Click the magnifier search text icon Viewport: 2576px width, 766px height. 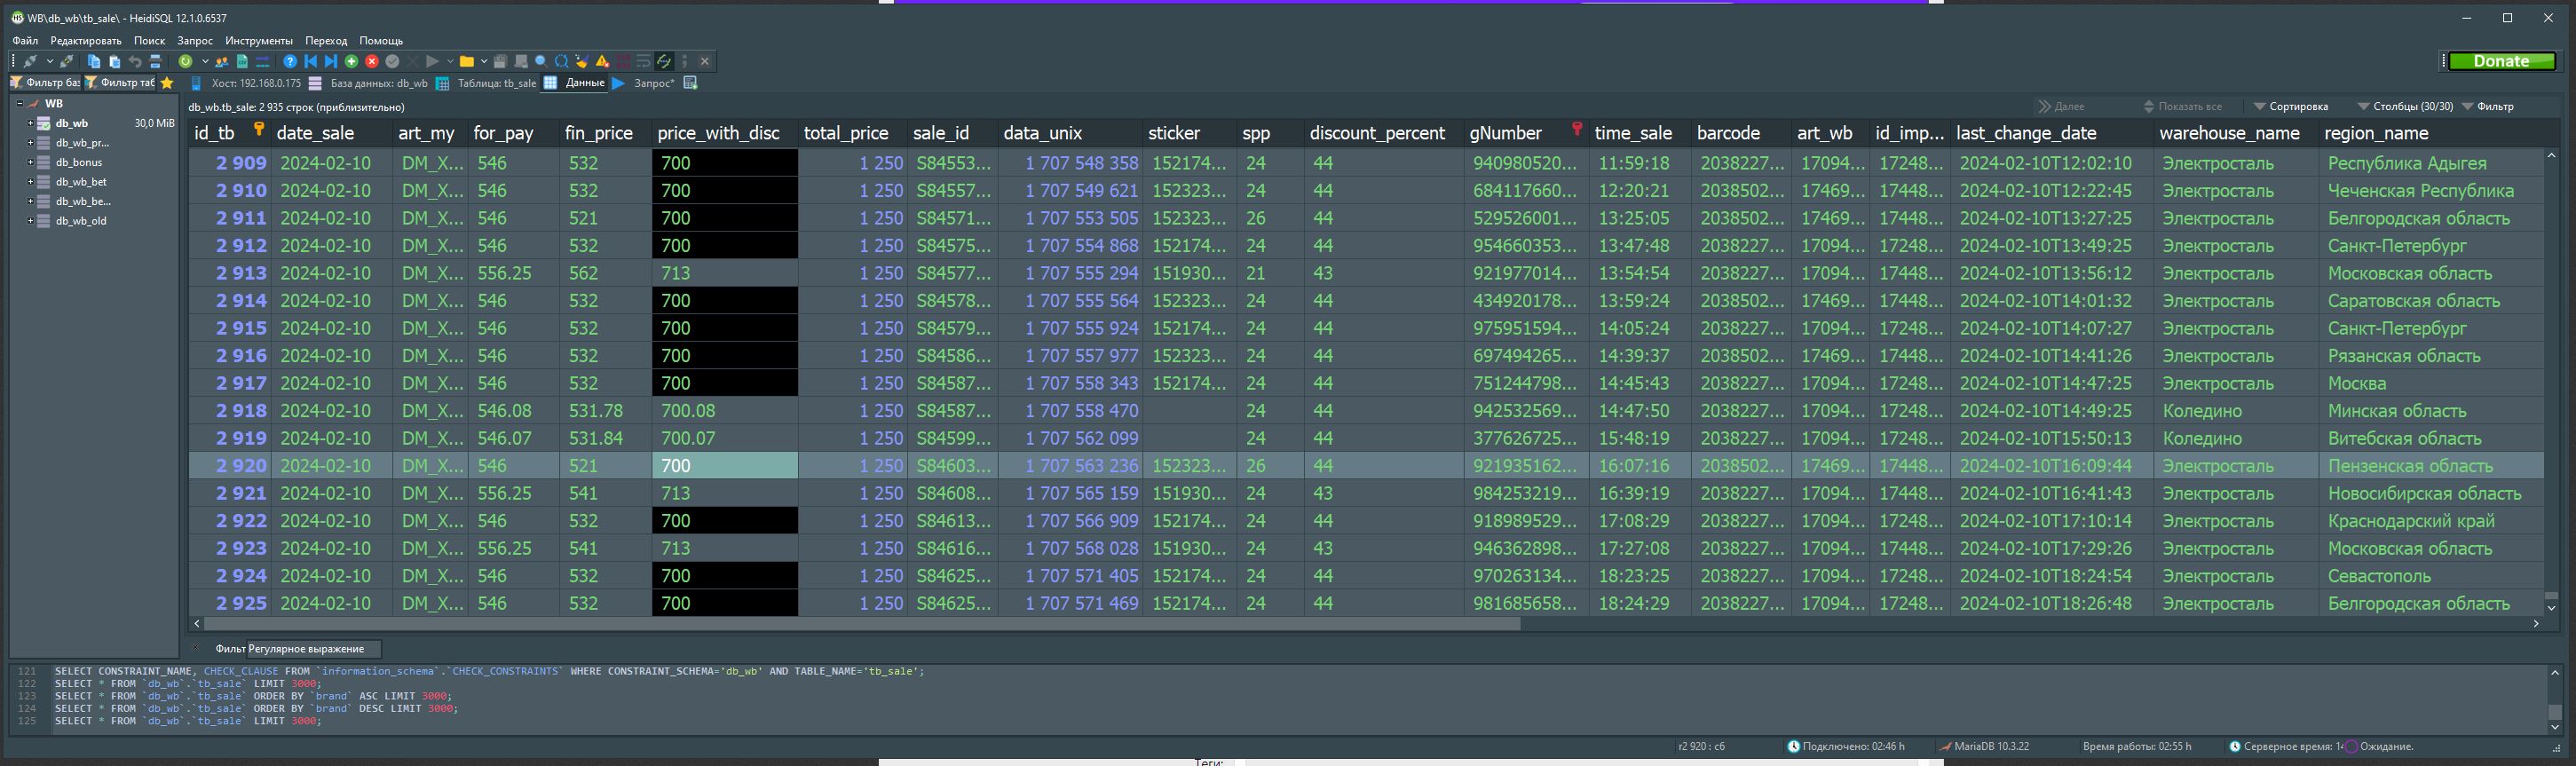[541, 61]
